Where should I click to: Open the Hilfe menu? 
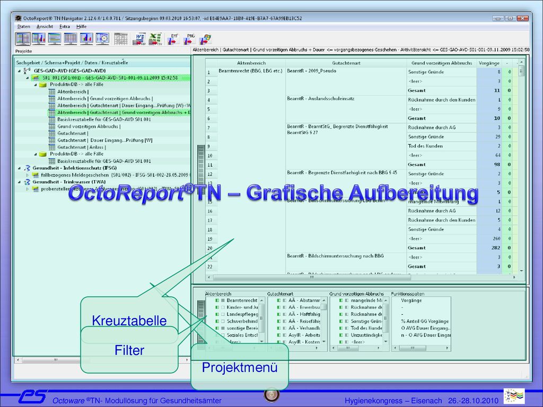(x=81, y=26)
